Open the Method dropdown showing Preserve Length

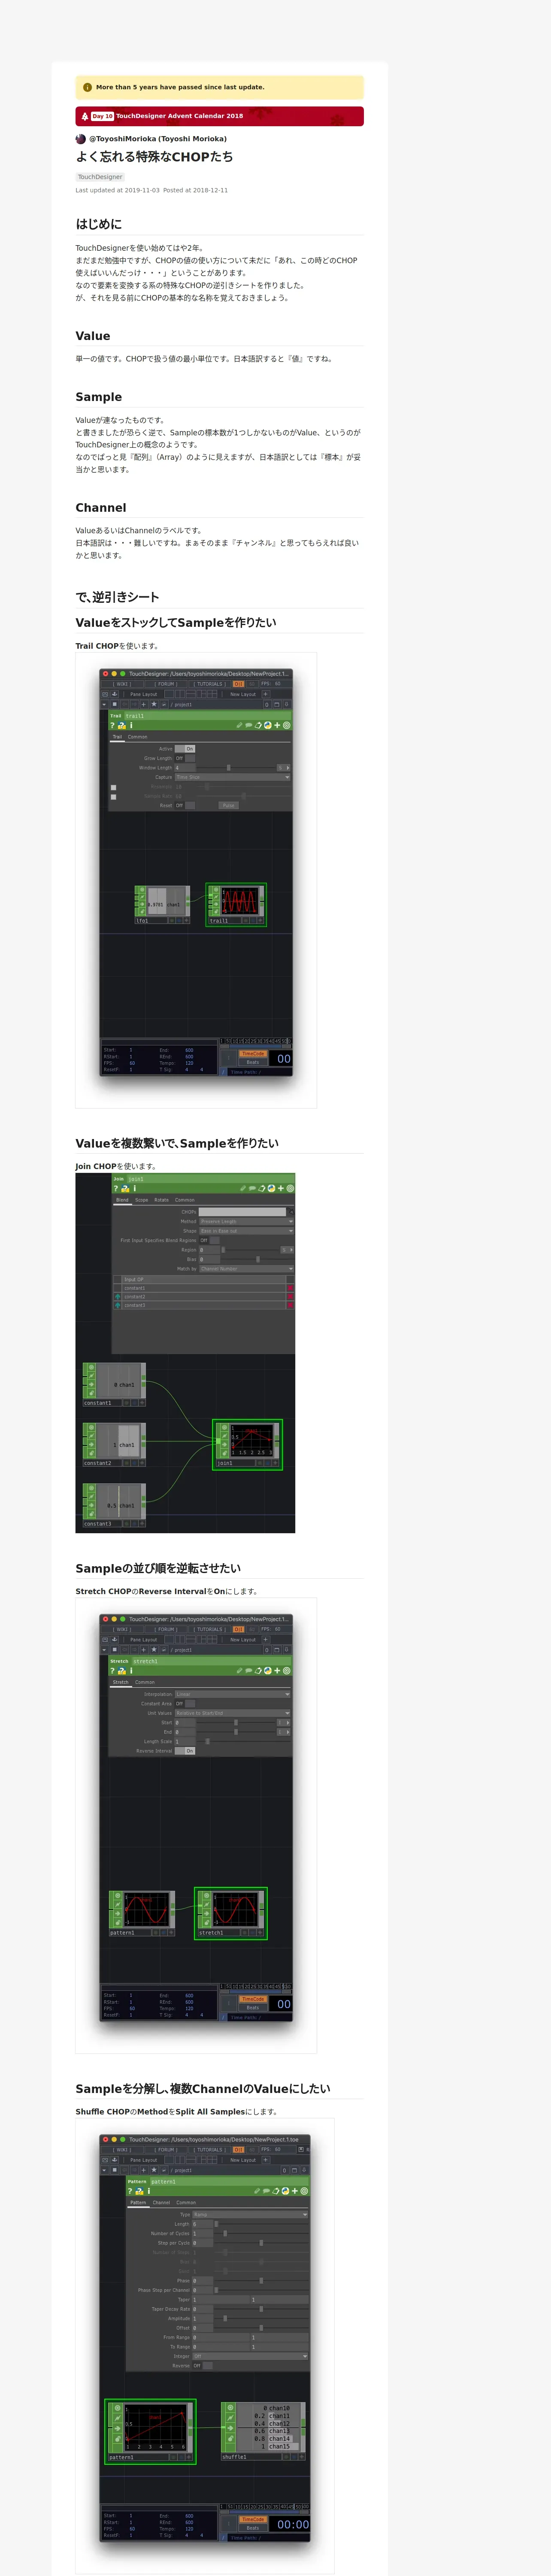point(247,1221)
